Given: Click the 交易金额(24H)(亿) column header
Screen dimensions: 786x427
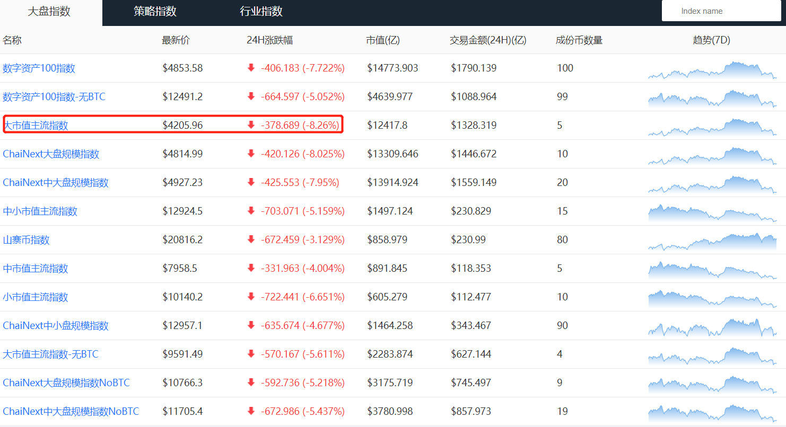Looking at the screenshot, I should tap(488, 40).
